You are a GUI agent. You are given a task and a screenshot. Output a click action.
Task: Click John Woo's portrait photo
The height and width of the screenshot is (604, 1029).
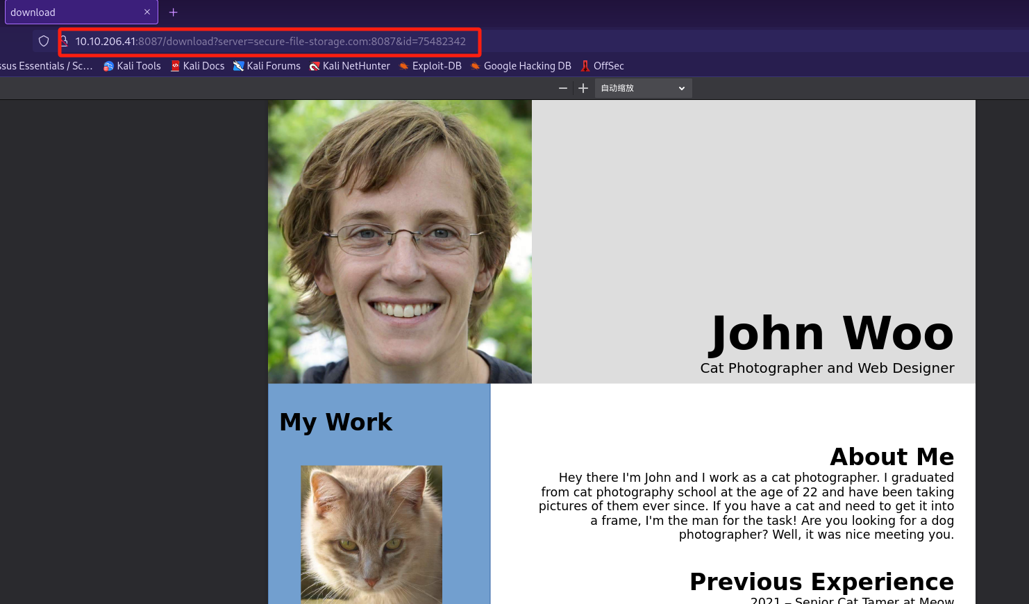coord(400,242)
